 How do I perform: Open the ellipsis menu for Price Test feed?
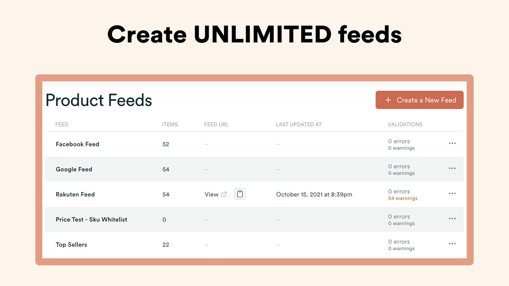tap(452, 219)
